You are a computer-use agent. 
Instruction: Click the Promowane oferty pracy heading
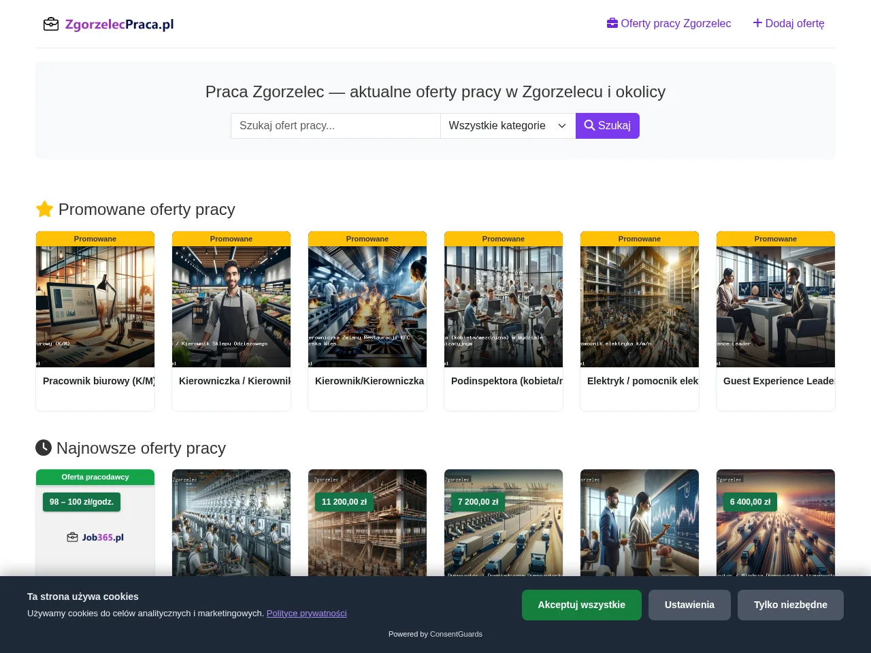135,210
